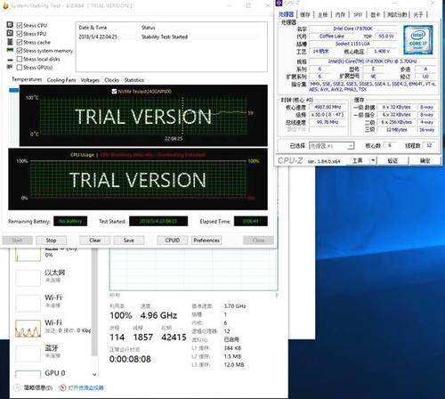This screenshot has width=445, height=399.
Task: Open the Statistics tab
Action: (134, 80)
